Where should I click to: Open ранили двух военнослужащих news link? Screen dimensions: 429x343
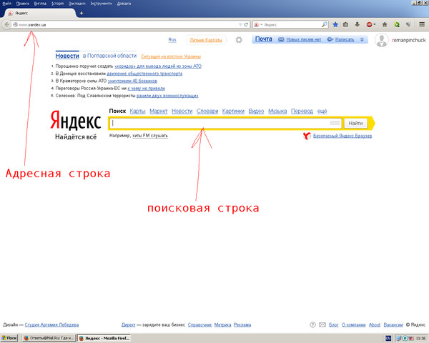pos(167,96)
